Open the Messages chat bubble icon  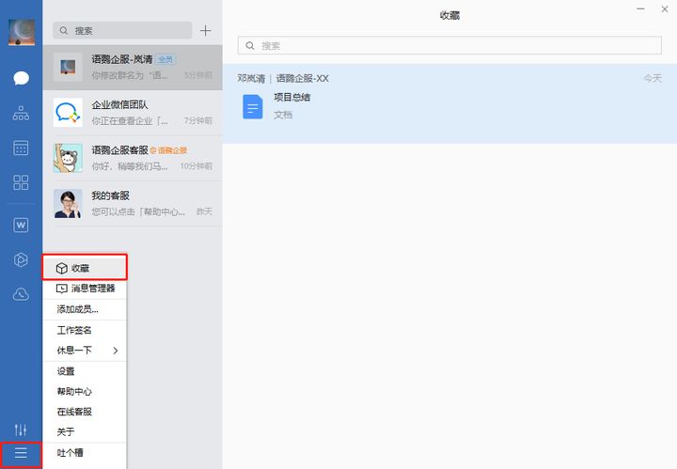(21, 78)
